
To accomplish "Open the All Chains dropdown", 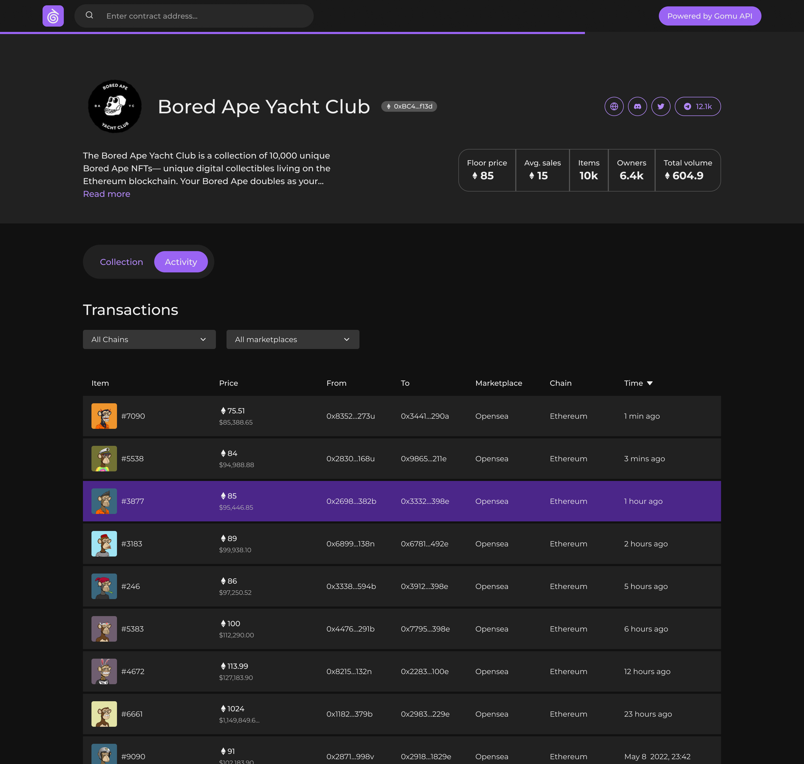I will coord(149,339).
